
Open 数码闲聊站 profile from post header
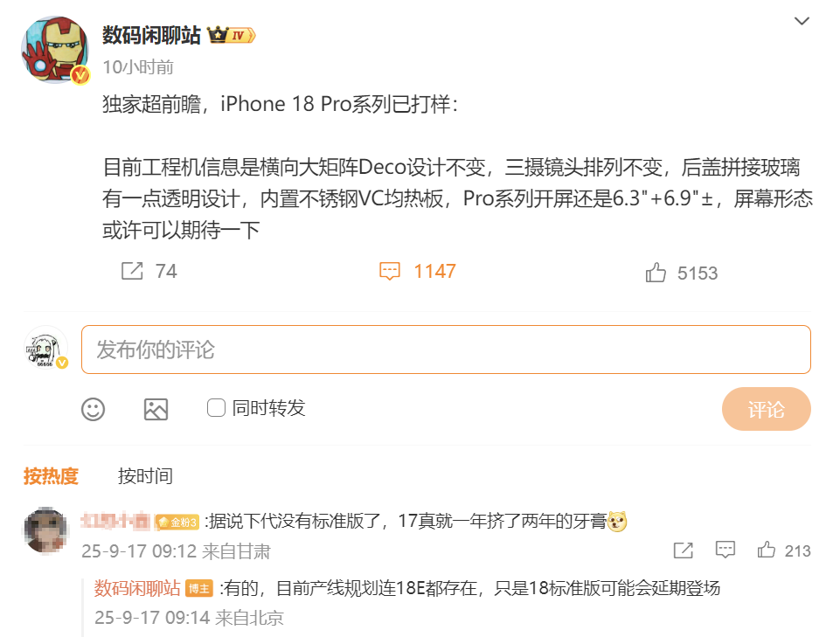click(151, 35)
